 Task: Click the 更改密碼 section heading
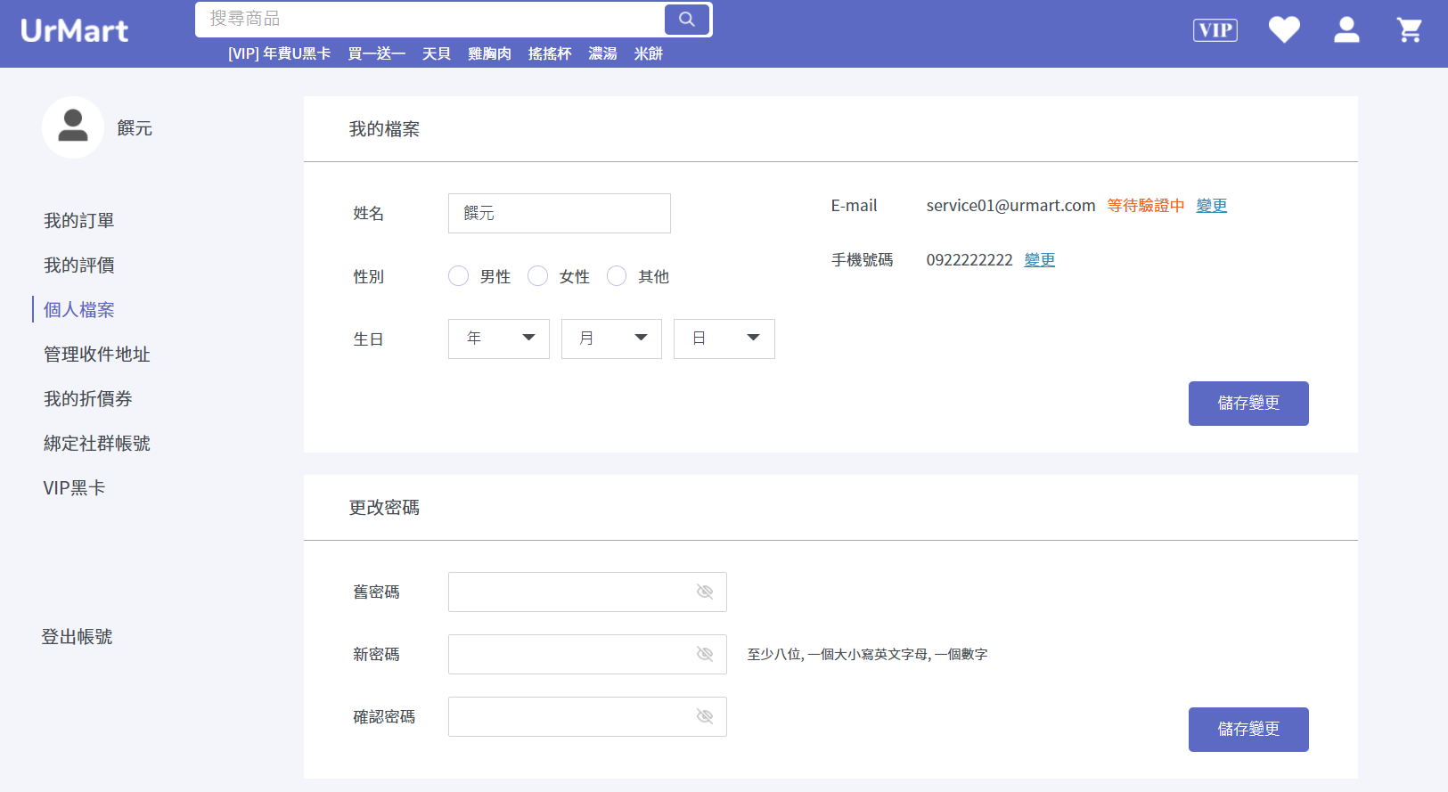tap(384, 508)
